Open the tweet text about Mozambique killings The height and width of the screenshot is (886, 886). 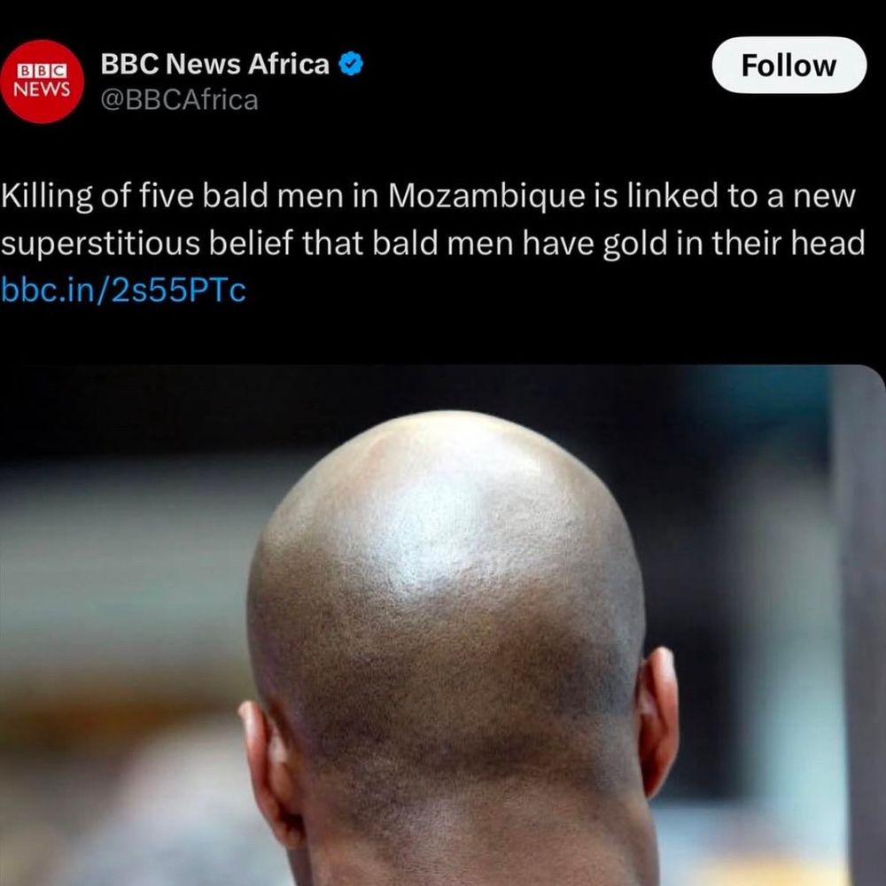(433, 220)
